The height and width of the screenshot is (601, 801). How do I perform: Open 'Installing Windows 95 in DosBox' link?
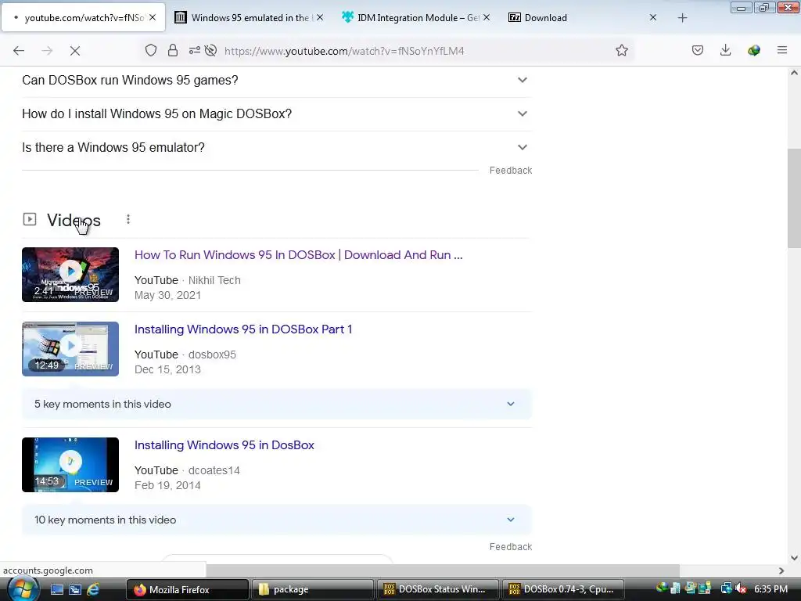click(x=224, y=445)
